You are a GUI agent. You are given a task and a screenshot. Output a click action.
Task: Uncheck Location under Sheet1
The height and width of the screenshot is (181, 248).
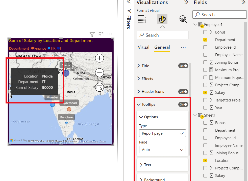pyautogui.click(x=205, y=161)
